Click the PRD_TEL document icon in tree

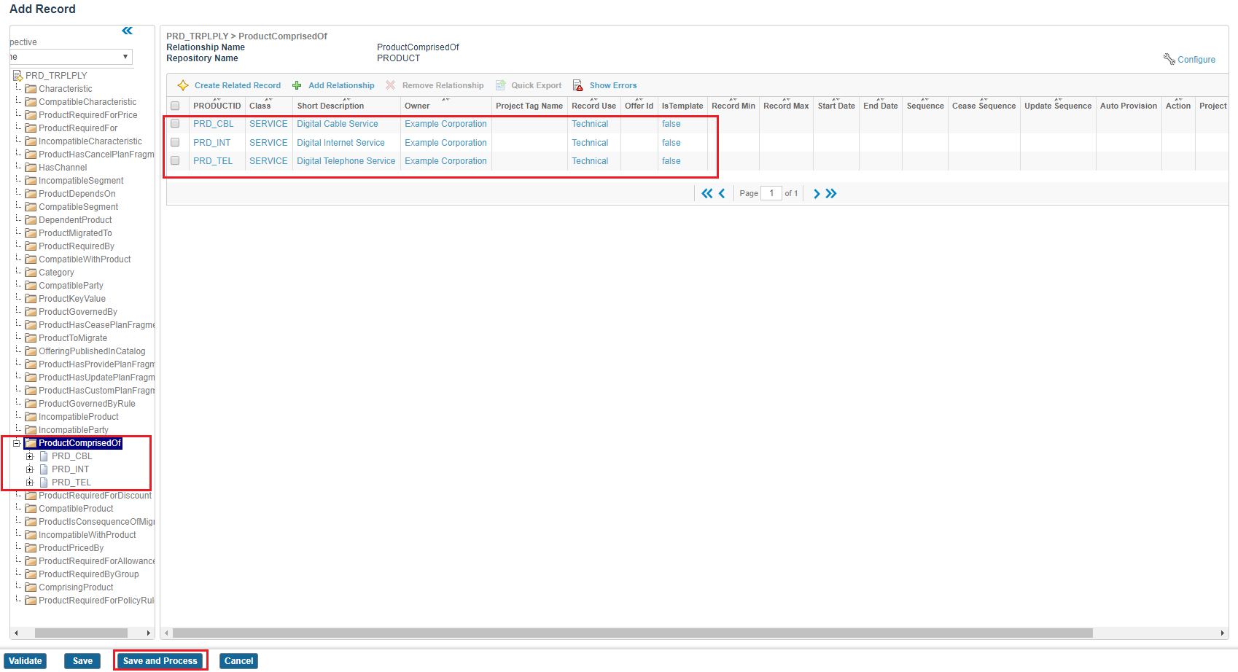click(44, 482)
